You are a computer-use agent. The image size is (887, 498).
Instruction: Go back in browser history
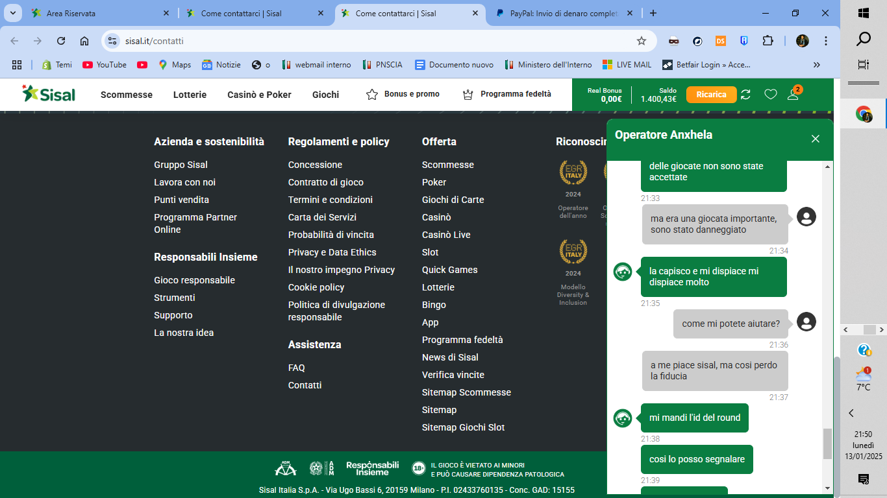click(x=14, y=41)
